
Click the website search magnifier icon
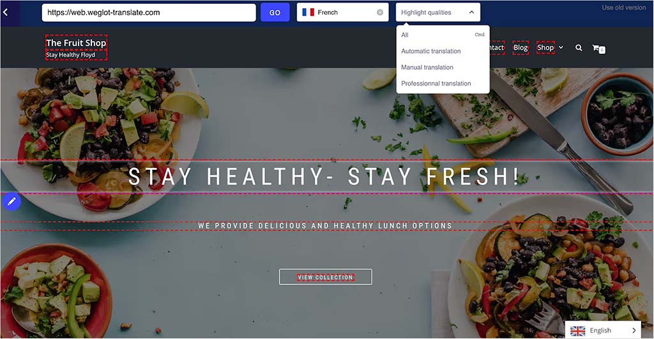click(x=579, y=48)
